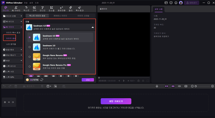Image resolution: width=215 pixels, height=118 pixels.
Task: Select the Seedream 3.0 radio option
Action: tap(30, 47)
